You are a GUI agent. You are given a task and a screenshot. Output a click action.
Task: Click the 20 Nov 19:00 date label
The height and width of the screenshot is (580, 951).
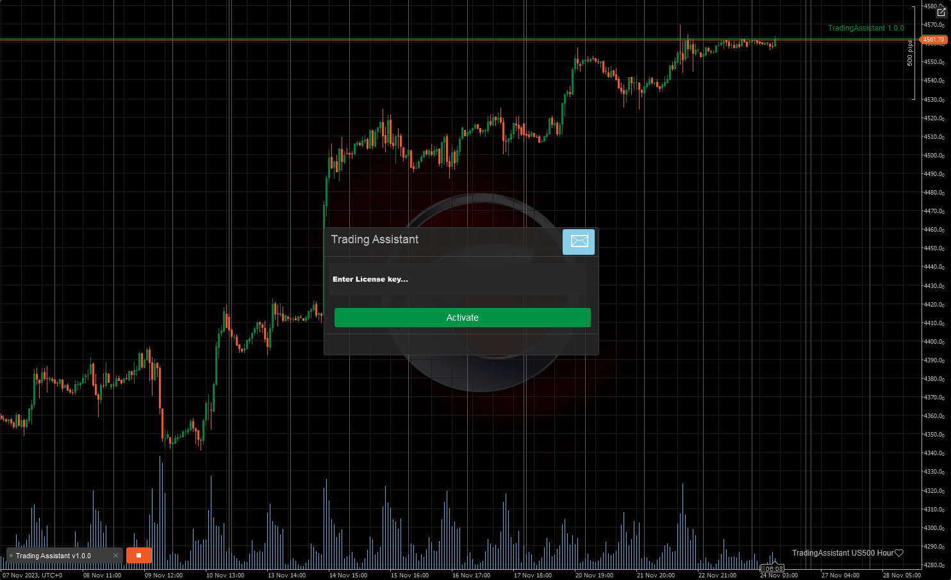click(594, 576)
